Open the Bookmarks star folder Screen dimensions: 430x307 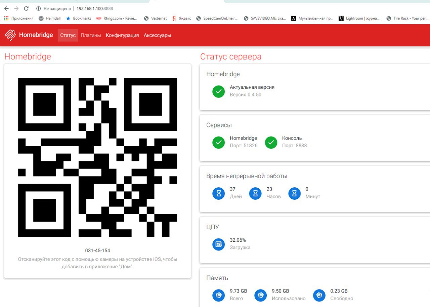click(79, 18)
